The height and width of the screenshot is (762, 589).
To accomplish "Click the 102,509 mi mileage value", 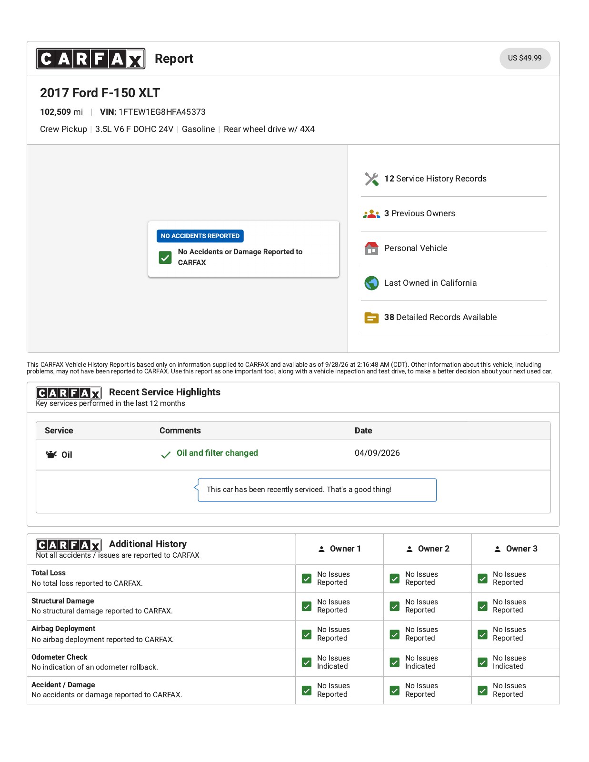I will [61, 112].
